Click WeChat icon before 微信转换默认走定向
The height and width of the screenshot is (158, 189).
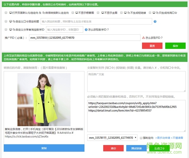pos(43,13)
